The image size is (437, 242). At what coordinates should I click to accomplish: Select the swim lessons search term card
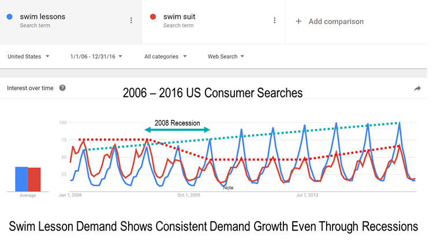(x=70, y=22)
